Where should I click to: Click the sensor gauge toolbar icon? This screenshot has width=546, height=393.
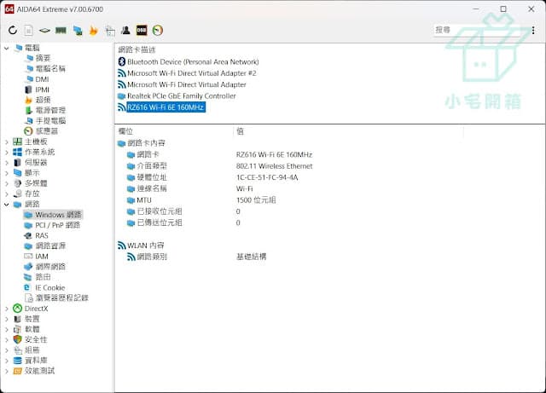tap(158, 31)
